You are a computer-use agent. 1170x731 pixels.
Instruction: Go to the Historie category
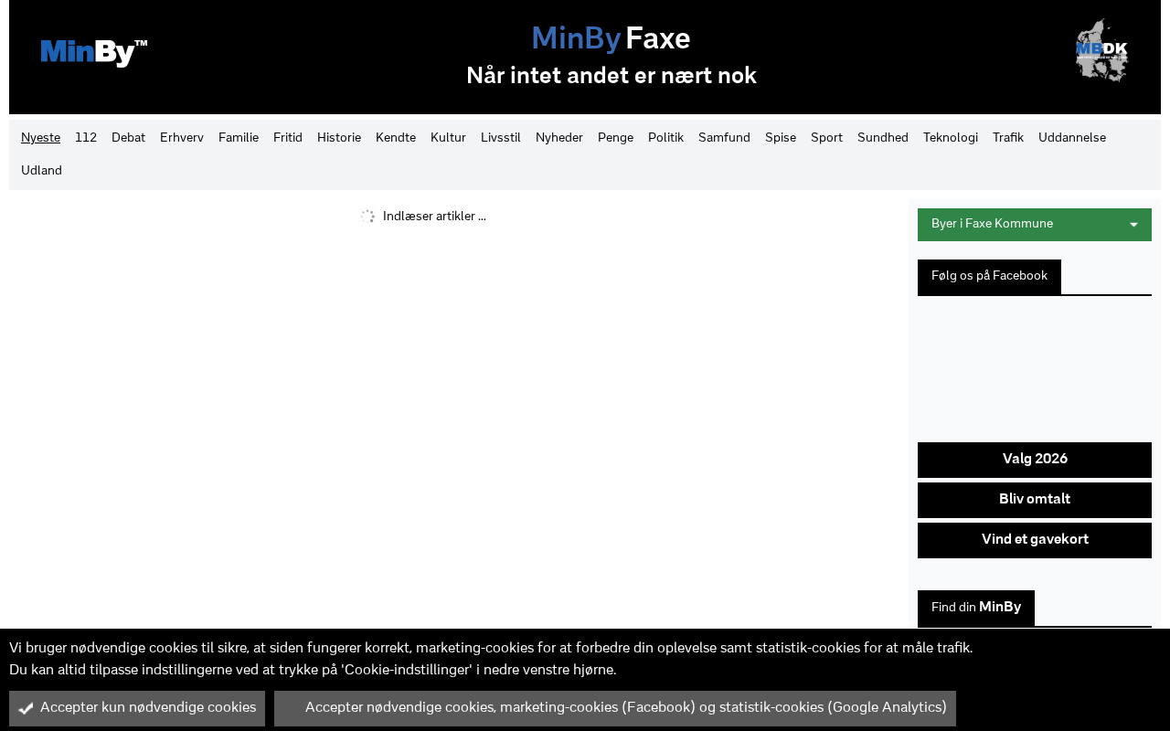[x=339, y=138]
